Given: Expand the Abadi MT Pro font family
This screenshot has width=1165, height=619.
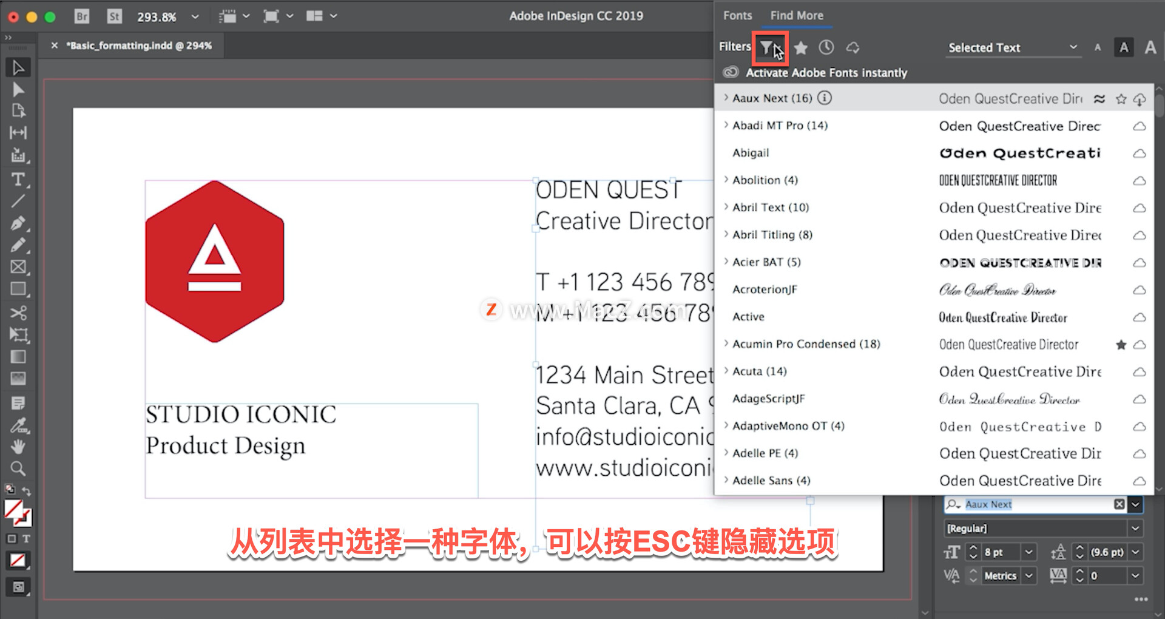Looking at the screenshot, I should click(726, 125).
